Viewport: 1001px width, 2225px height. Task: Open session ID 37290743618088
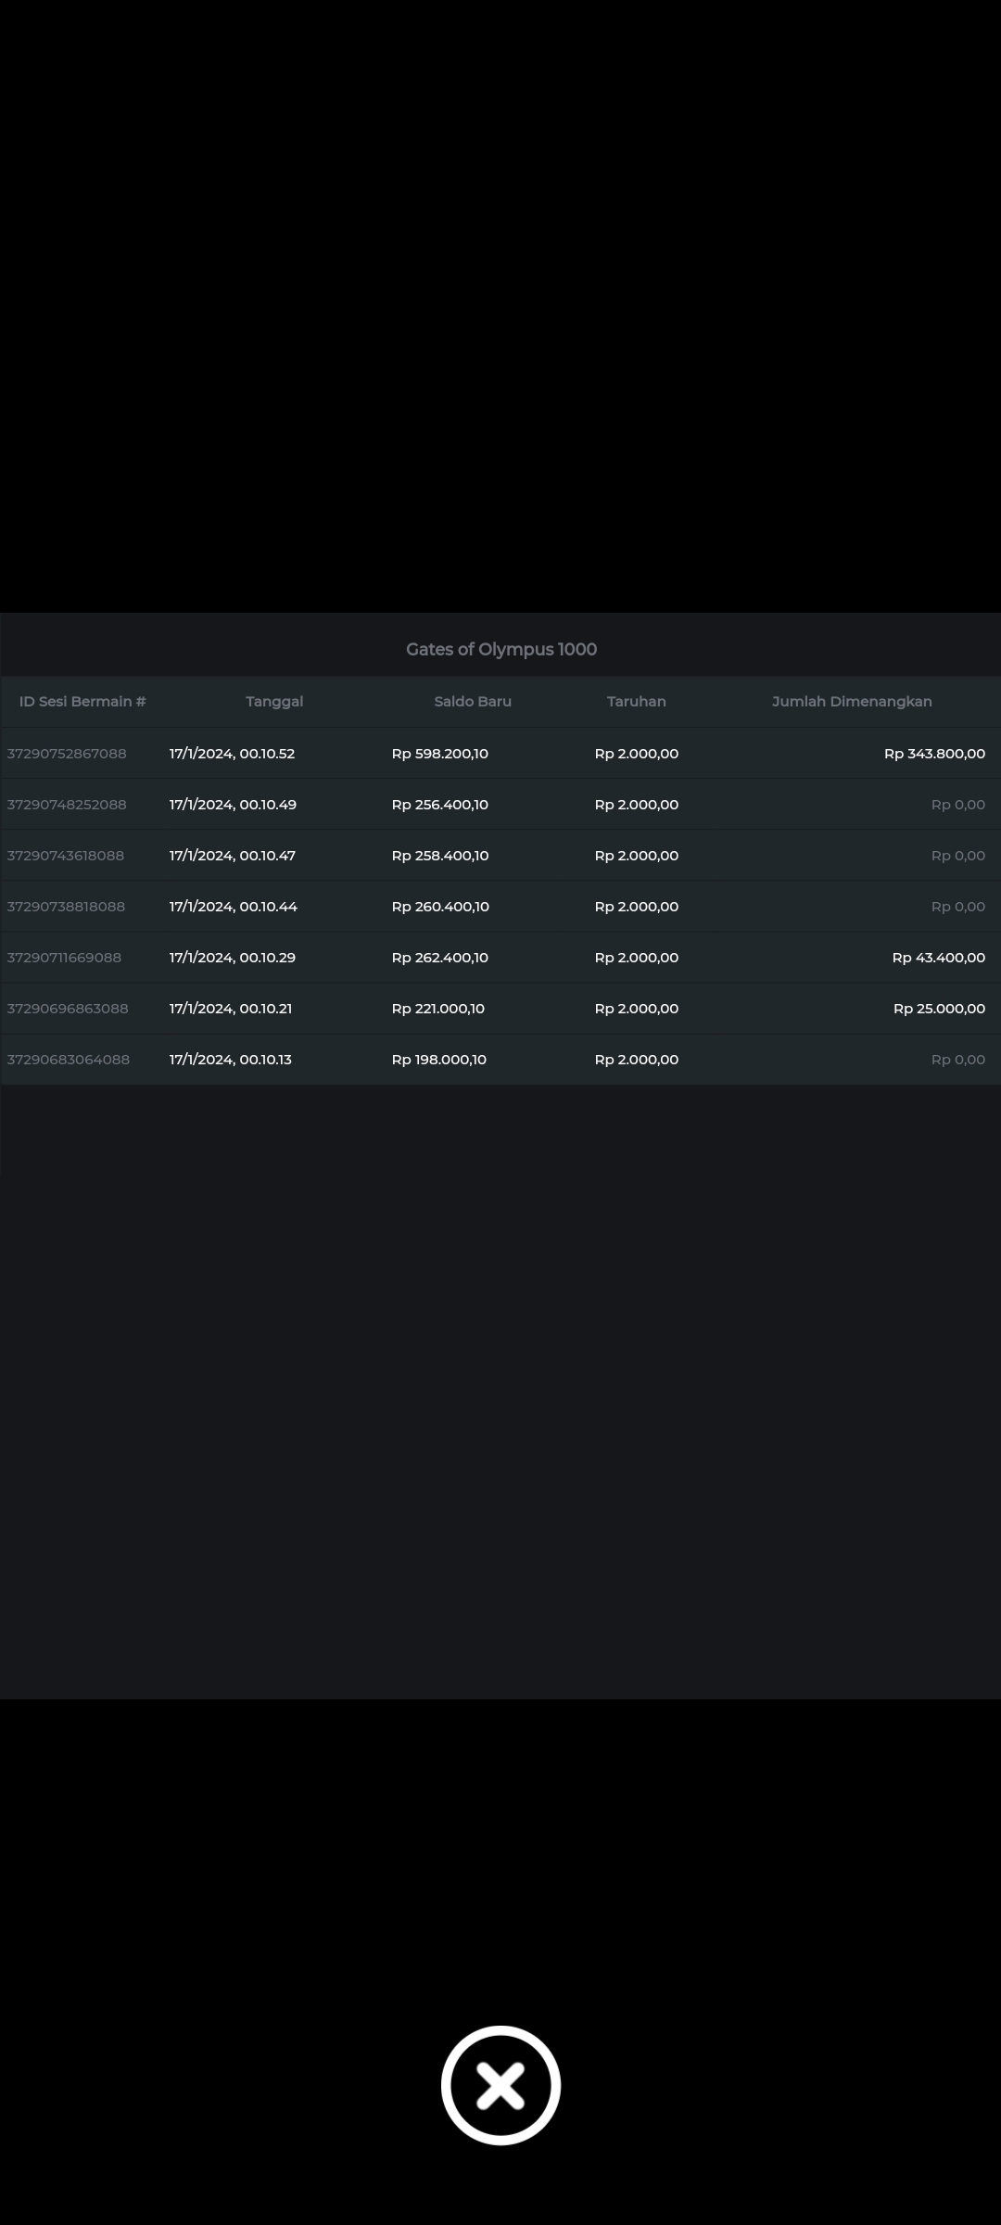66,856
